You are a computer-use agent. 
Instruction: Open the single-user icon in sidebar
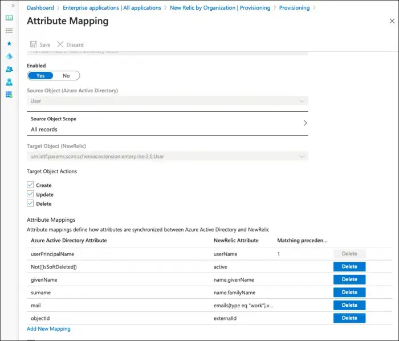[x=9, y=82]
